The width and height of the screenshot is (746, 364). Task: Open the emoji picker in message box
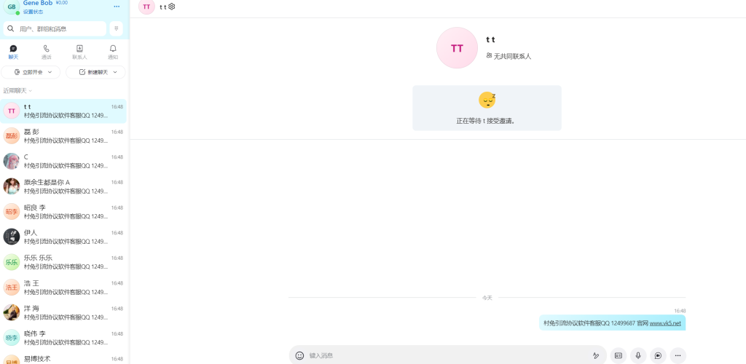click(x=299, y=355)
